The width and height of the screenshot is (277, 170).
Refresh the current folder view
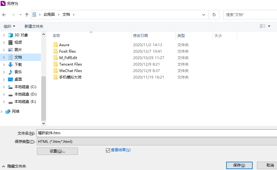pos(214,14)
